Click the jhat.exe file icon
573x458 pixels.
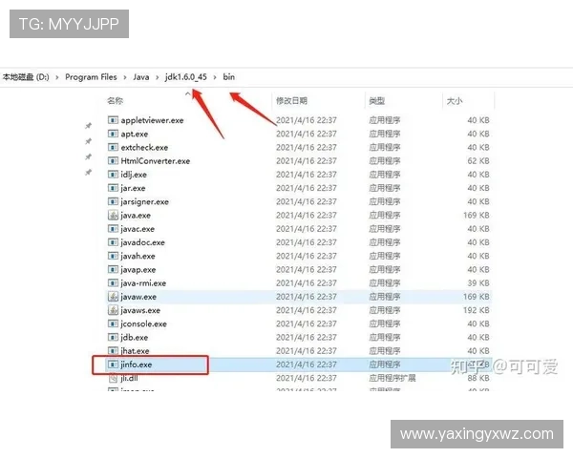coord(113,351)
